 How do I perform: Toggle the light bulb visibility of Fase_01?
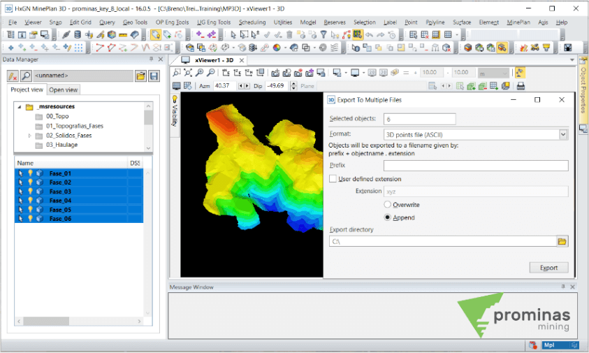pyautogui.click(x=31, y=173)
